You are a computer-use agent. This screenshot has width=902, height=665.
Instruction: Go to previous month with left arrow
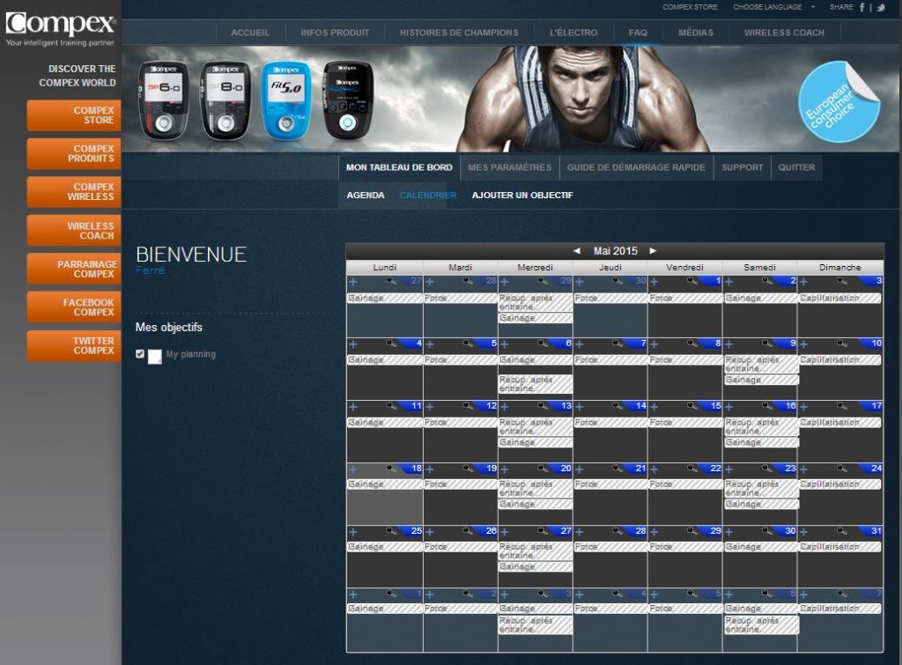click(x=576, y=251)
